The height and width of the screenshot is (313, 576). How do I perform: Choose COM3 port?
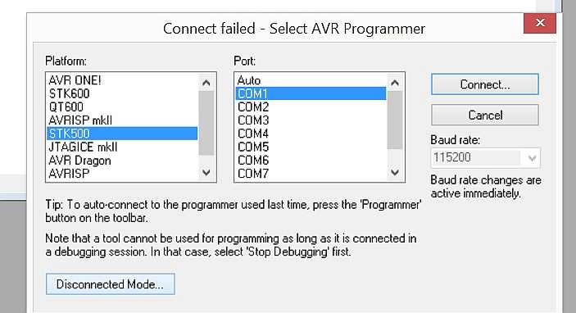[311, 120]
